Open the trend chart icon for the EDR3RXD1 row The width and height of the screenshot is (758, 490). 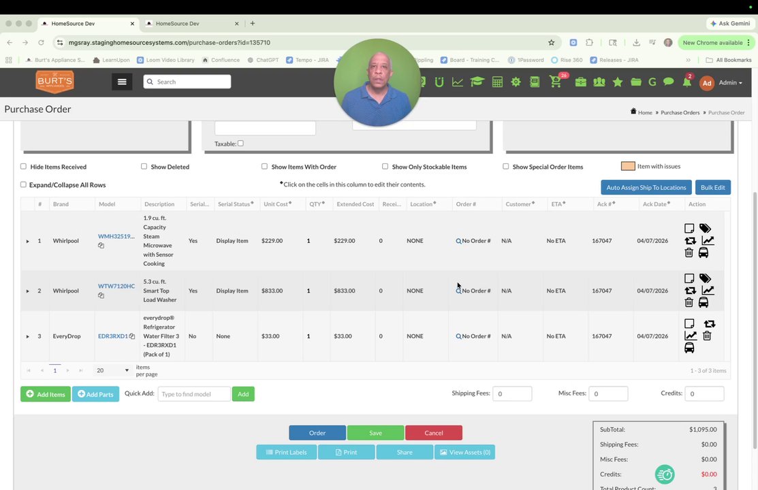pos(691,336)
